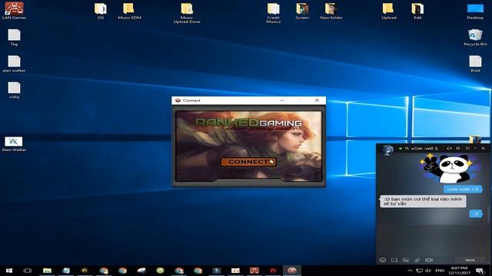
Task: Select the Alan Walker logo image file
Action: (14, 144)
